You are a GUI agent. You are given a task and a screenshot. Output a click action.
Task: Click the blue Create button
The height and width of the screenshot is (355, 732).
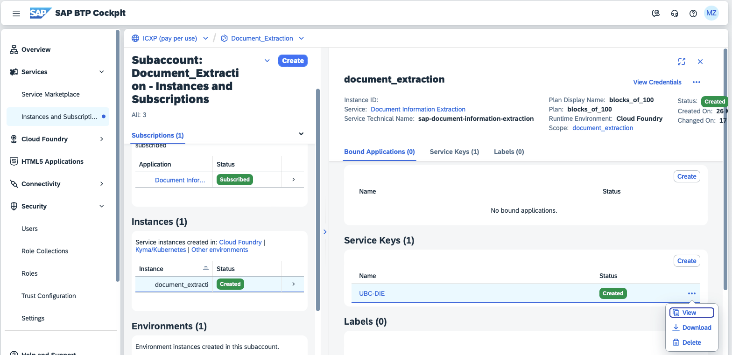coord(293,61)
